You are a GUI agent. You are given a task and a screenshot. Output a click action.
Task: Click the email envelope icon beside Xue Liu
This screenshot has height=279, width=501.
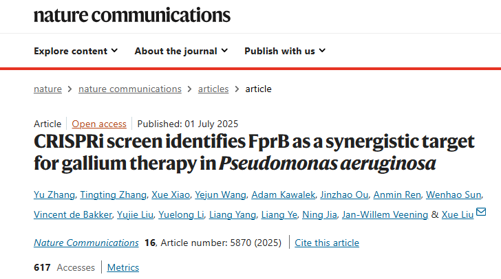click(481, 212)
